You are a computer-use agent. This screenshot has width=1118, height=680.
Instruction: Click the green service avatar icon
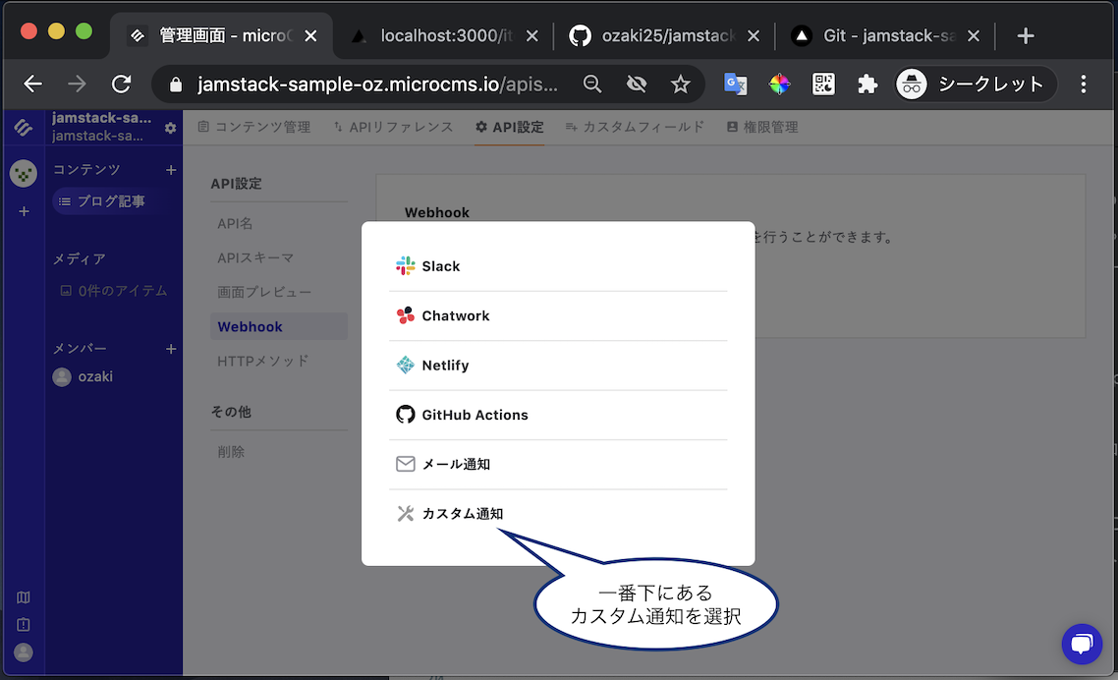pos(24,173)
